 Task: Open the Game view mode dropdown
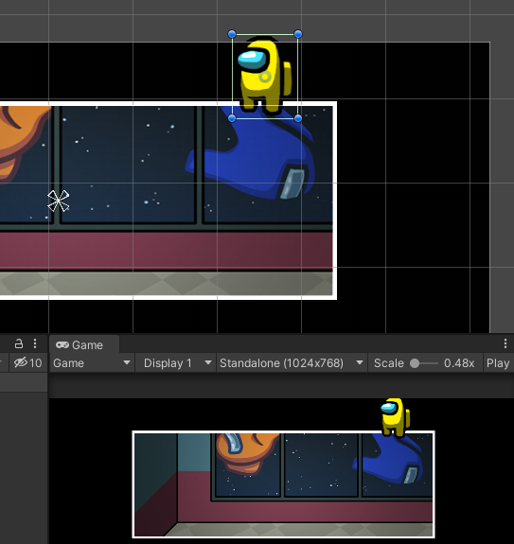coord(92,363)
